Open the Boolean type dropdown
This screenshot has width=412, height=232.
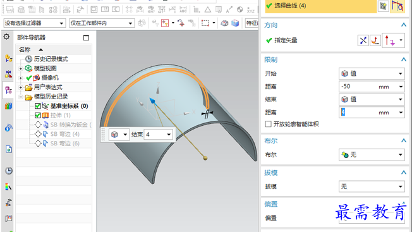[x=372, y=155]
